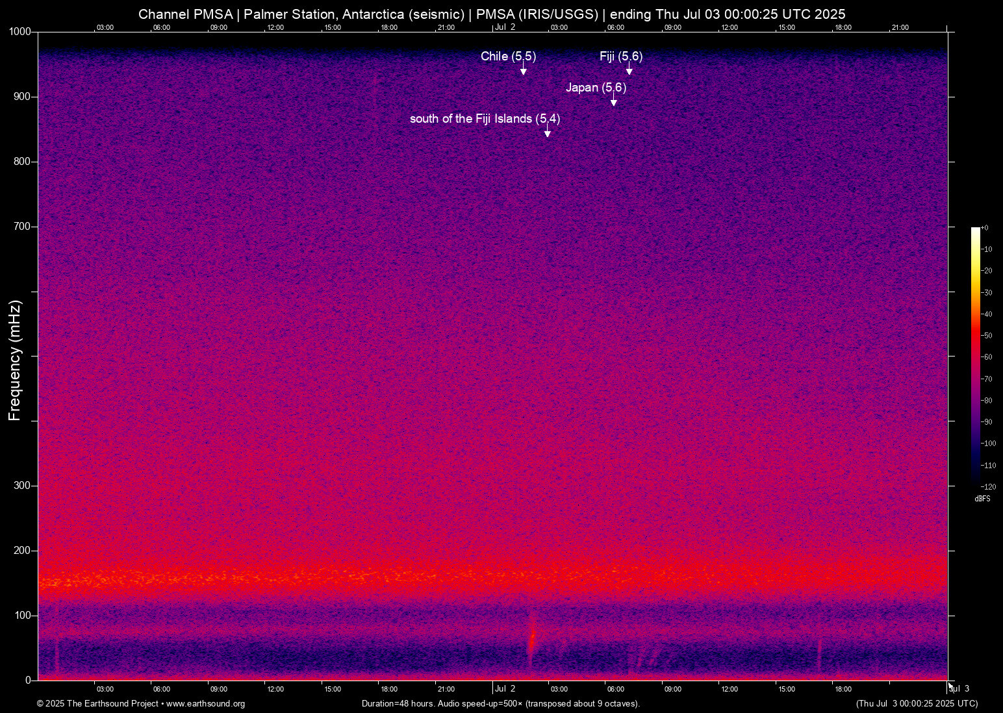Click the Jul 2 date label on the bottom axis
The width and height of the screenshot is (1003, 713).
(x=505, y=689)
